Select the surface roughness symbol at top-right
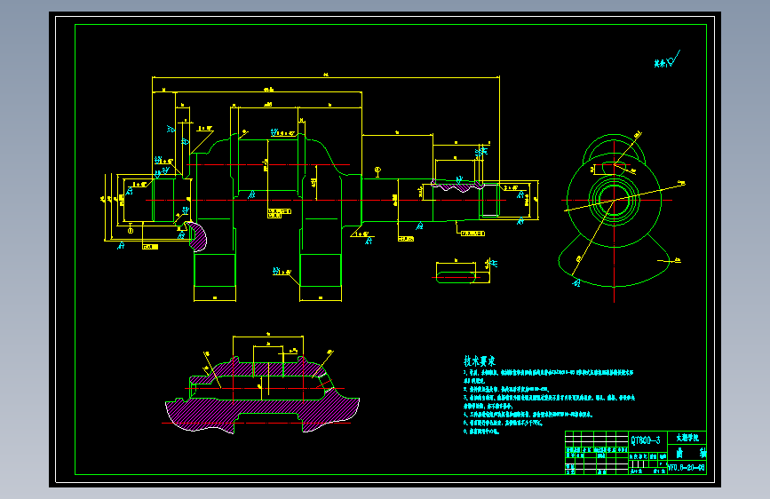This screenshot has width=770, height=499. click(667, 59)
